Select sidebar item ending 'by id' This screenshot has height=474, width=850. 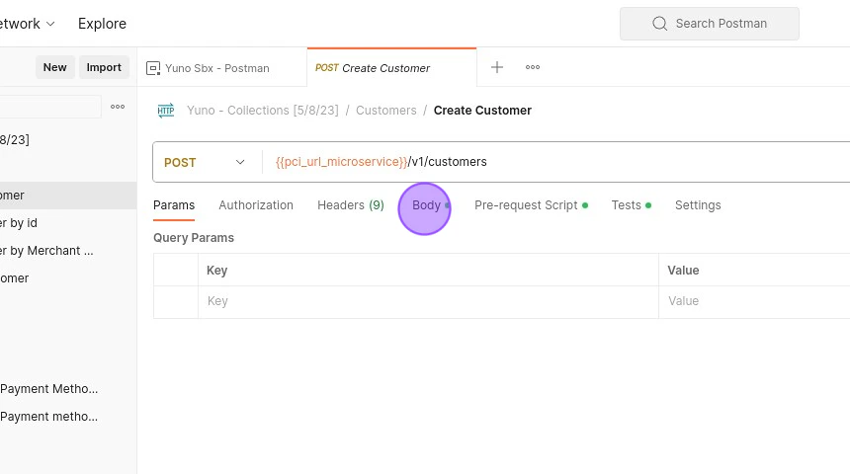68,223
